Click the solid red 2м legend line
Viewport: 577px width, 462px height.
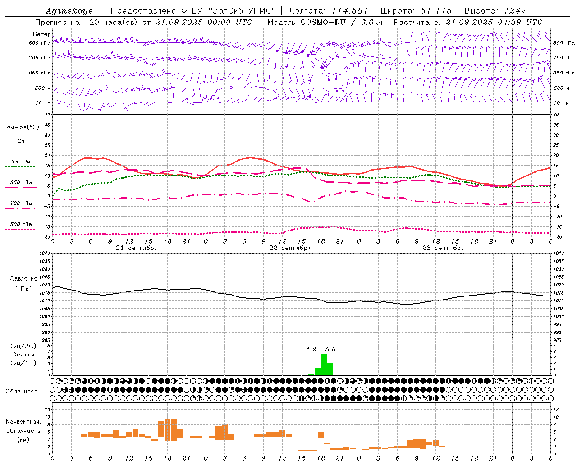pyautogui.click(x=21, y=146)
